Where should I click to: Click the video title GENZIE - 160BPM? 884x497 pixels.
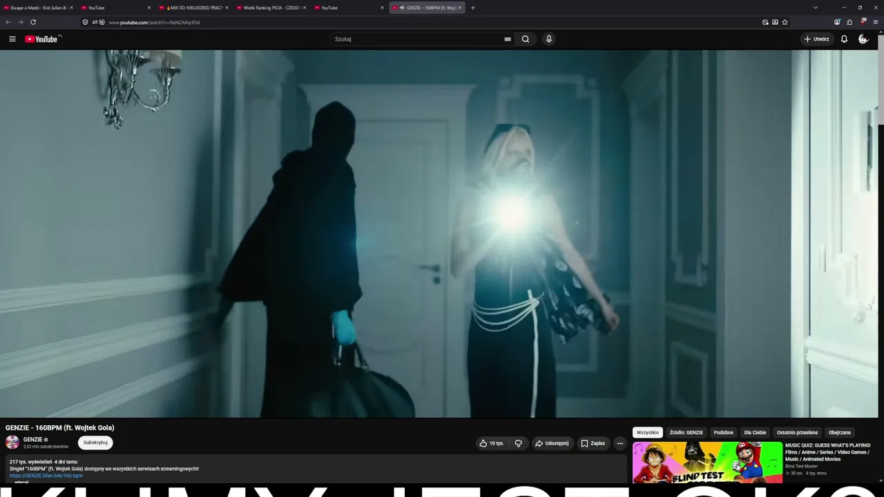point(60,428)
